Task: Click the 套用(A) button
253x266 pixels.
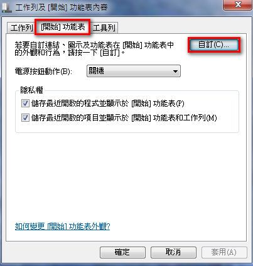Action: click(224, 252)
